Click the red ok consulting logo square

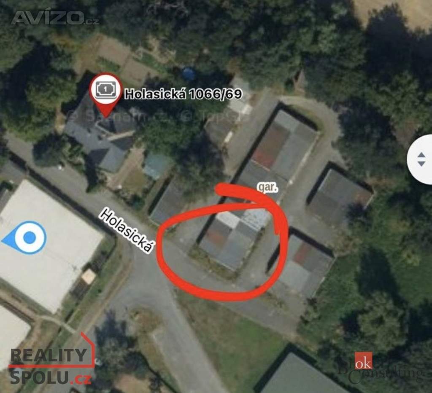[363, 360]
